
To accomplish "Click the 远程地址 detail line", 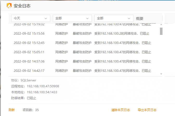I will tap(35, 86).
